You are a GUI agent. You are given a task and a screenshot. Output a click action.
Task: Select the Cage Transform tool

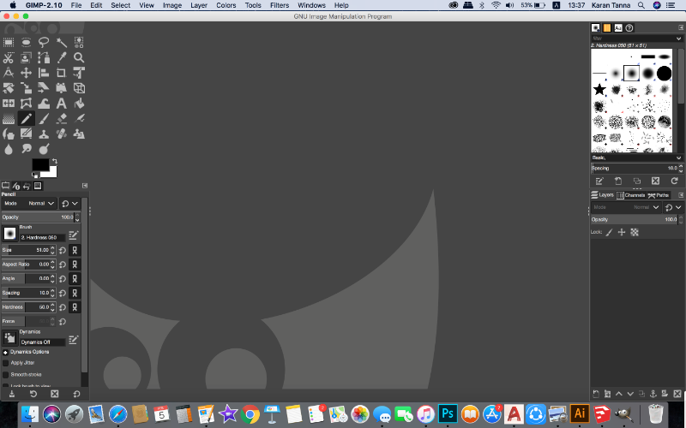coord(27,104)
